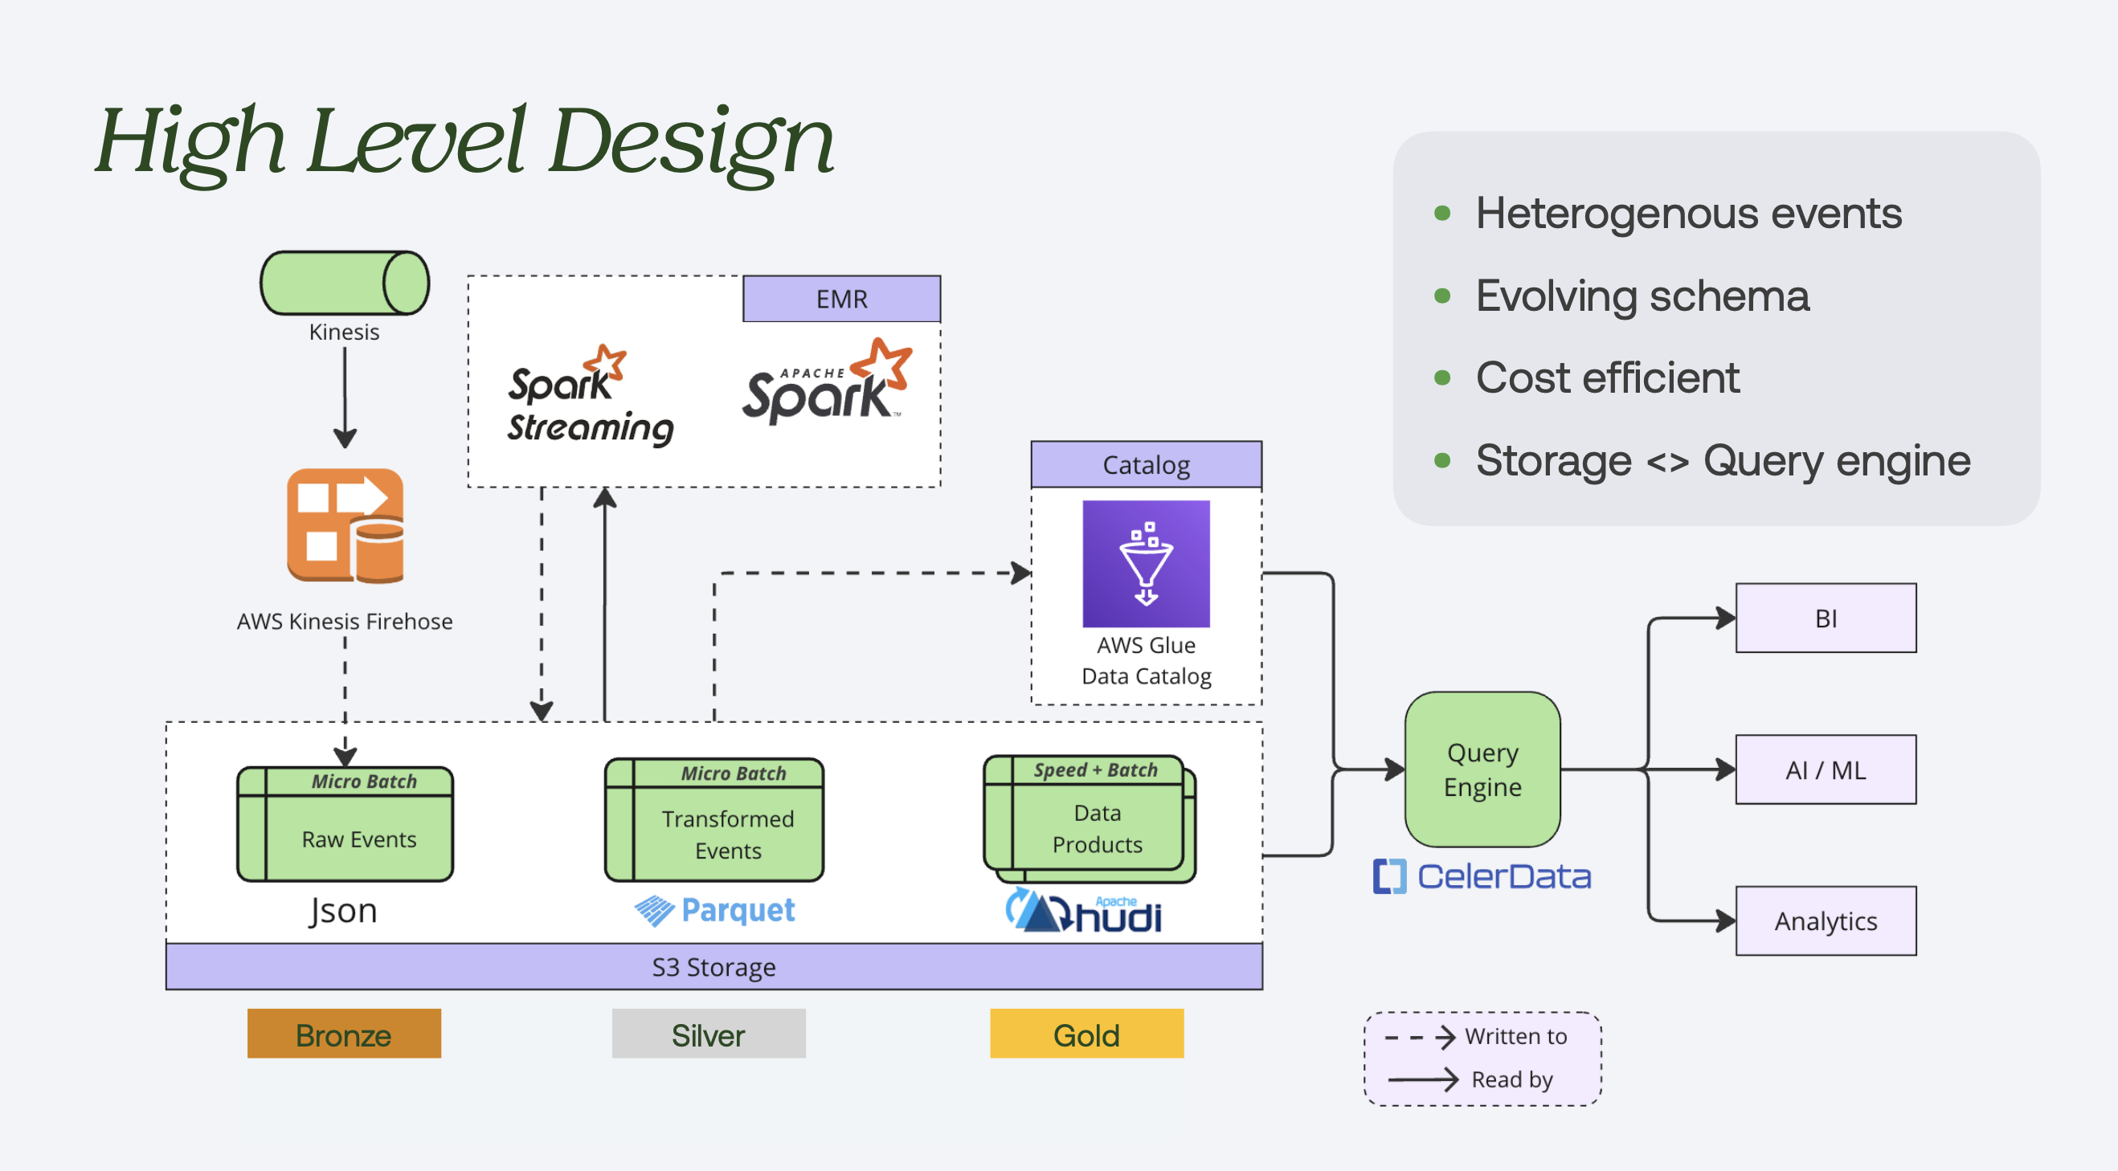This screenshot has height=1171, width=2118.
Task: Click the S3 Storage bar
Action: click(x=714, y=966)
